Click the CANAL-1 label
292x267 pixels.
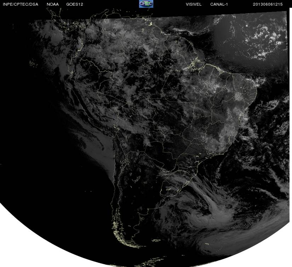219,4
